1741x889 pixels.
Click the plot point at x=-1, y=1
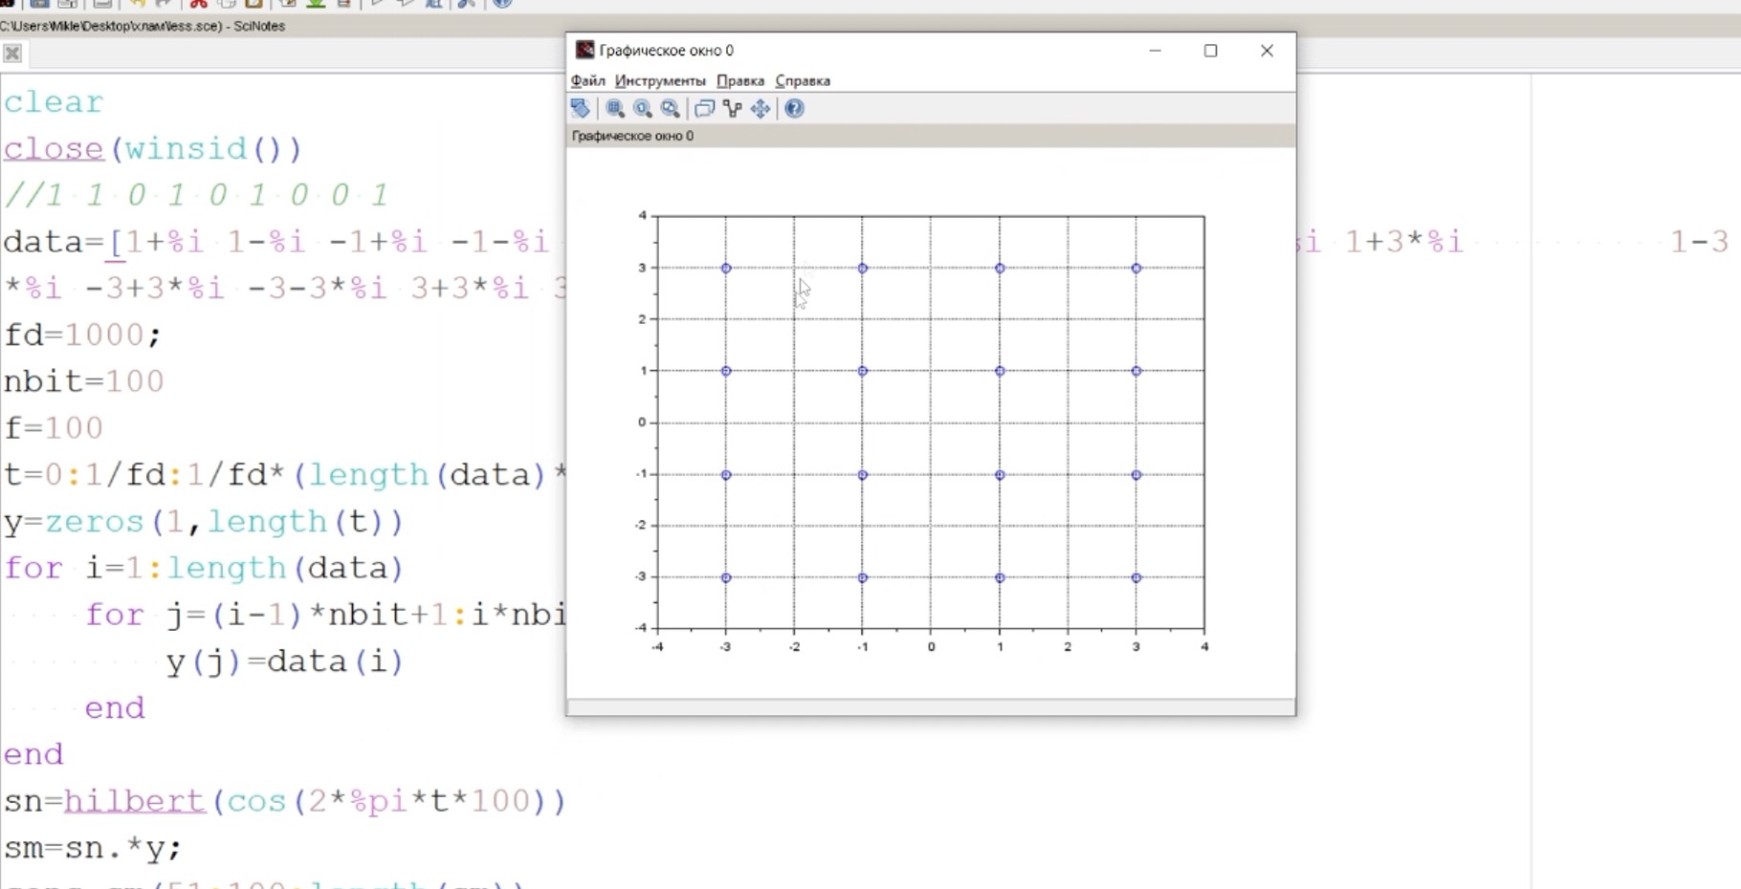(x=863, y=371)
